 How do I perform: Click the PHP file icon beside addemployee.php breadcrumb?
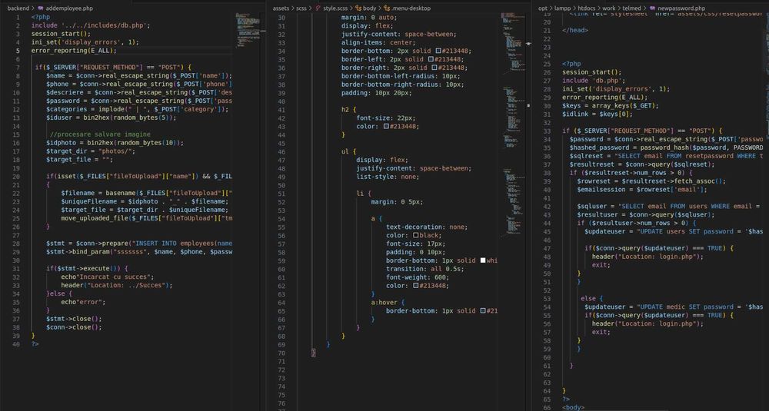[40, 8]
